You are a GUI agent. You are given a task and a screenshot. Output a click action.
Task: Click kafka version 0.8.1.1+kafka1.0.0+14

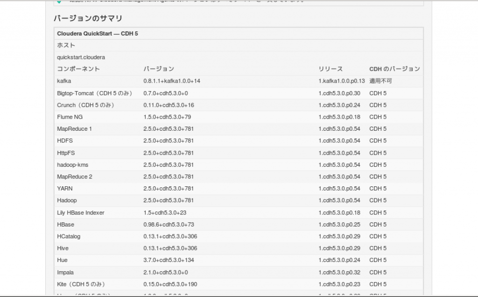172,81
